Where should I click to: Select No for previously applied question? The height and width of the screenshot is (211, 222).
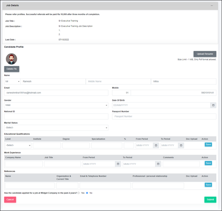[87, 193]
